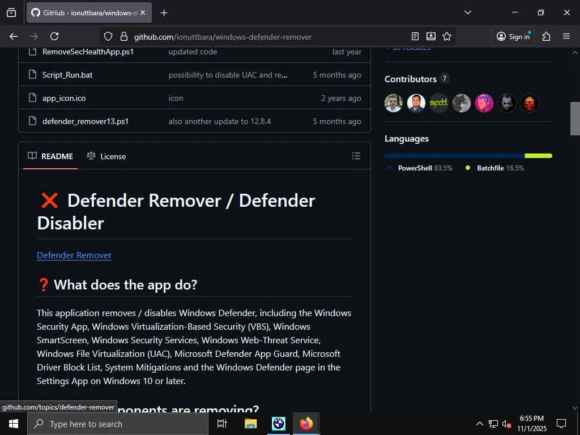This screenshot has height=435, width=580.
Task: Show hidden system tray icons
Action: (479, 424)
